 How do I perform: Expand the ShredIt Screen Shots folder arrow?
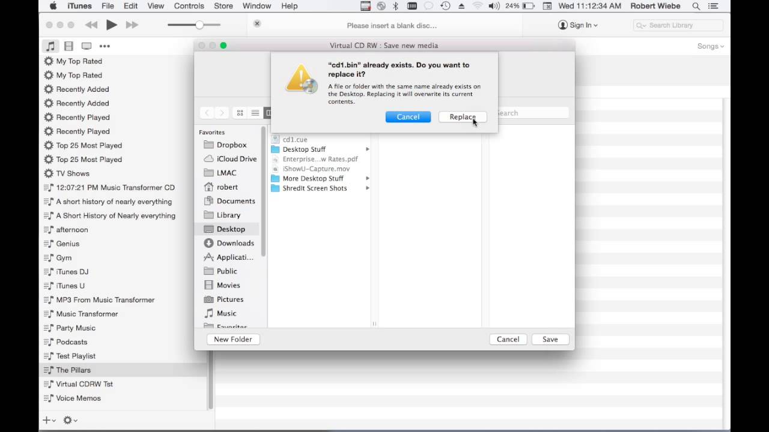[367, 188]
